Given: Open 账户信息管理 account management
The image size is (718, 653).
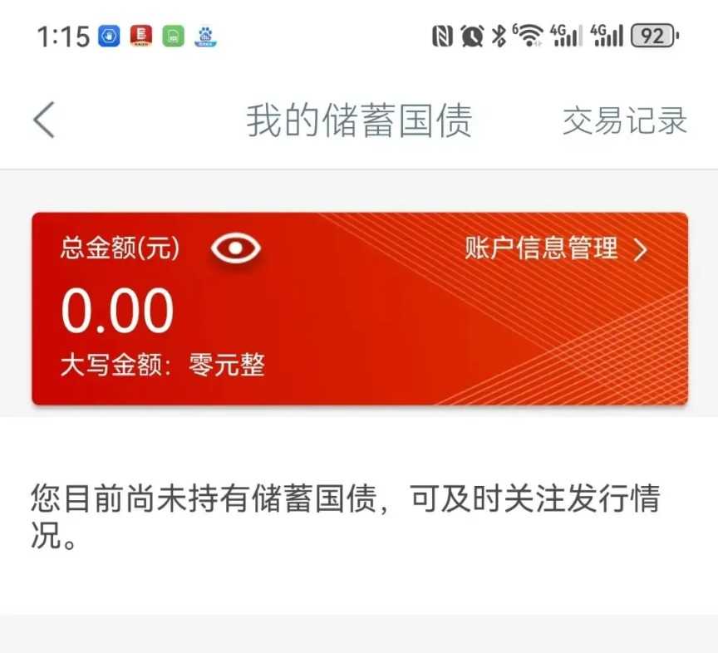Looking at the screenshot, I should click(x=541, y=248).
